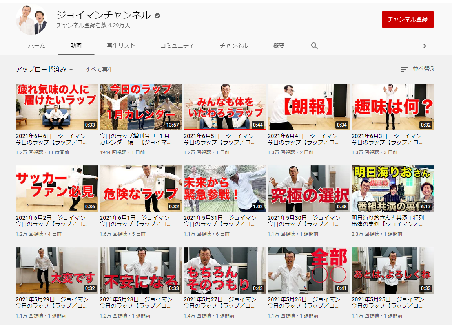Image resolution: width=452 pixels, height=325 pixels.
Task: Click the red チャンネル登録 button
Action: coord(408,19)
